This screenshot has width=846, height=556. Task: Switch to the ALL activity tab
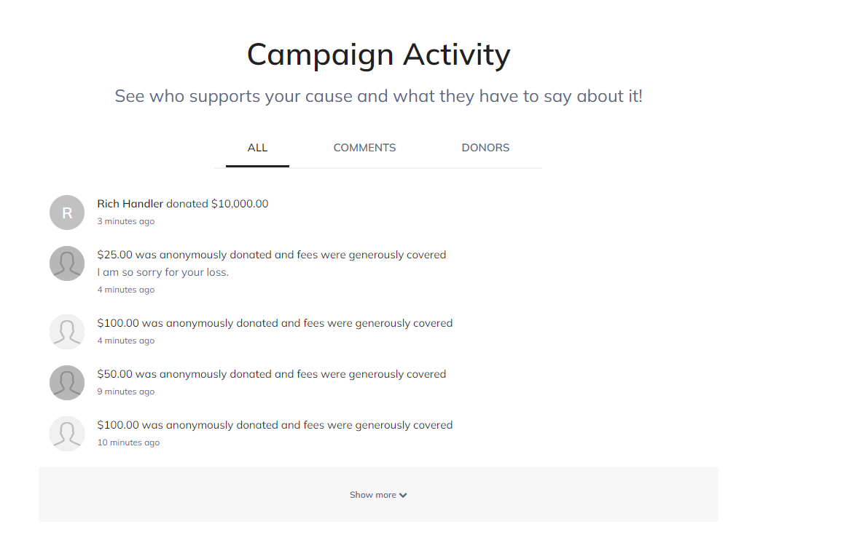pyautogui.click(x=257, y=148)
